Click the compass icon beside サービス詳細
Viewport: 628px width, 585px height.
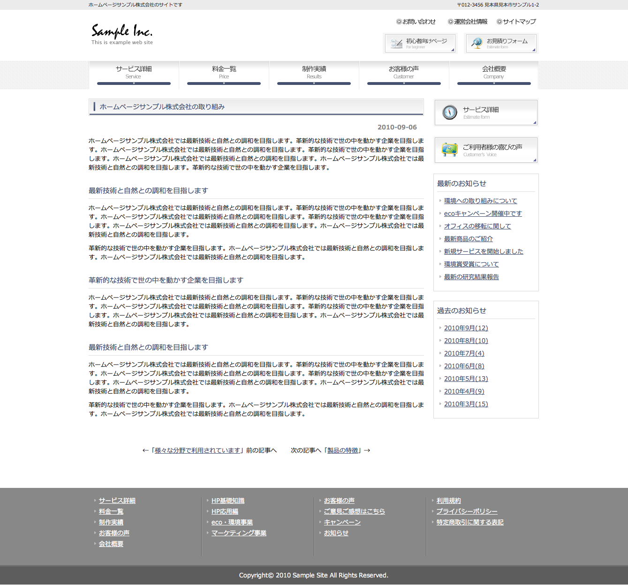click(449, 112)
